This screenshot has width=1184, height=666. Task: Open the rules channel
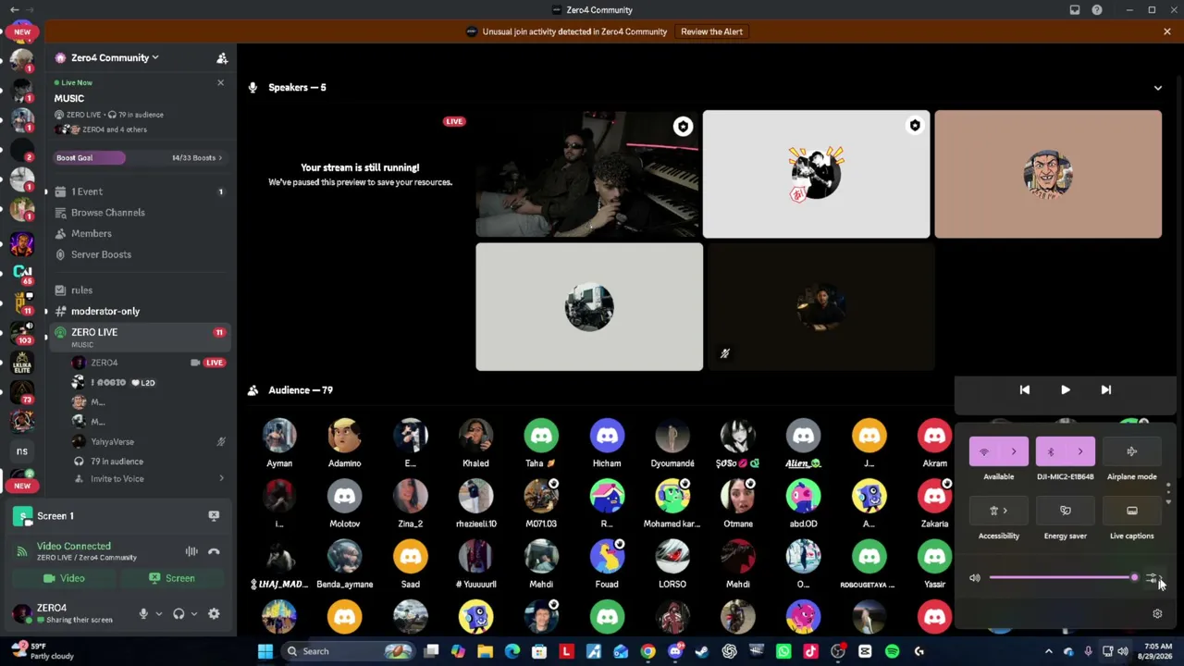coord(139,290)
